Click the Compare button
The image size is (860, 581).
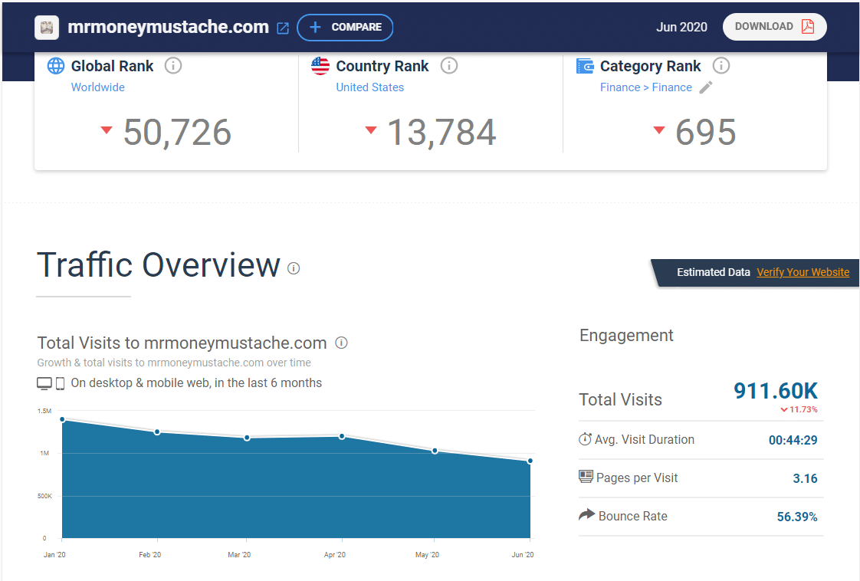(x=345, y=28)
